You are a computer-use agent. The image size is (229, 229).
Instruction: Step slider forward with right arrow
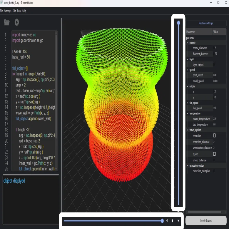click(173, 221)
